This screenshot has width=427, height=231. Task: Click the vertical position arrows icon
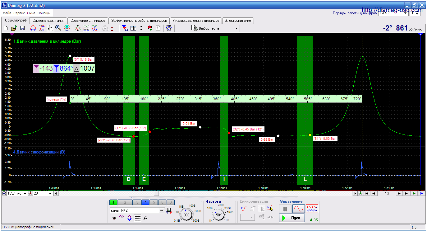(130, 218)
